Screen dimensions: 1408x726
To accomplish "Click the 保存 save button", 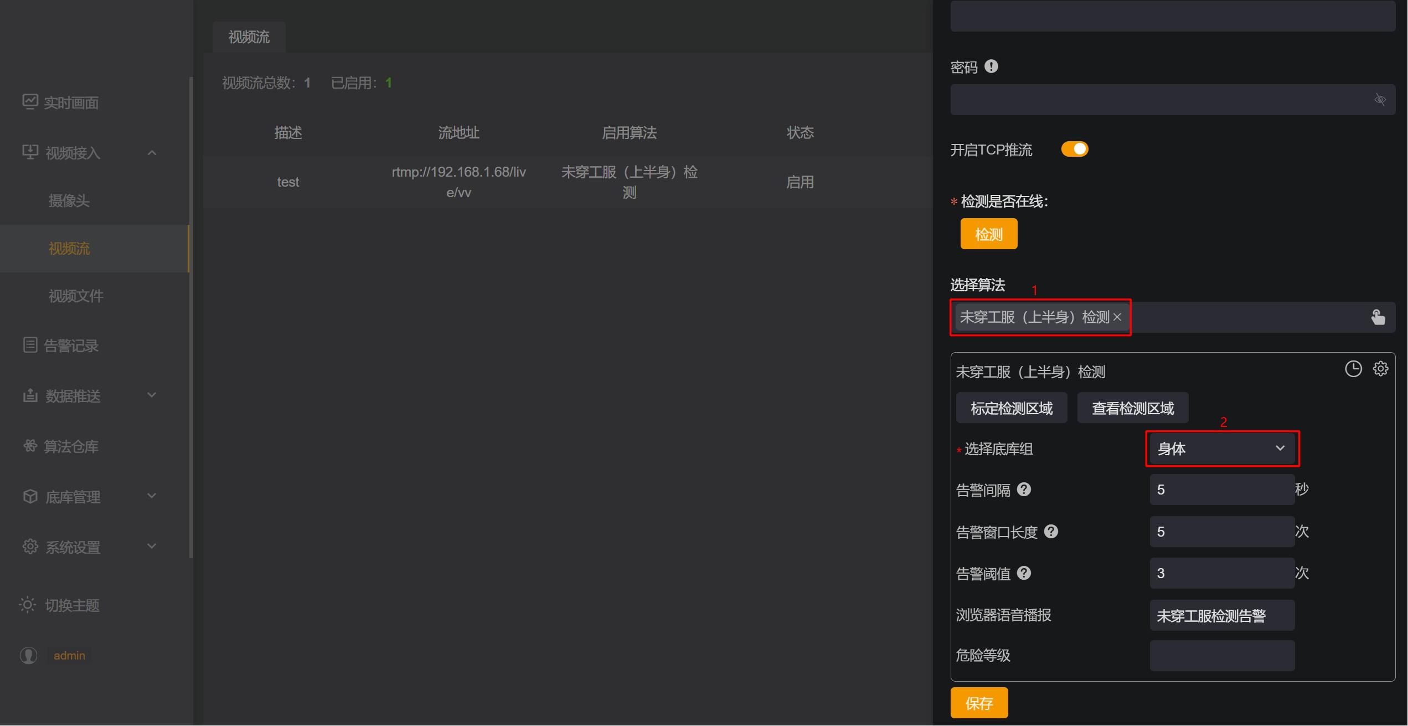I will click(979, 703).
